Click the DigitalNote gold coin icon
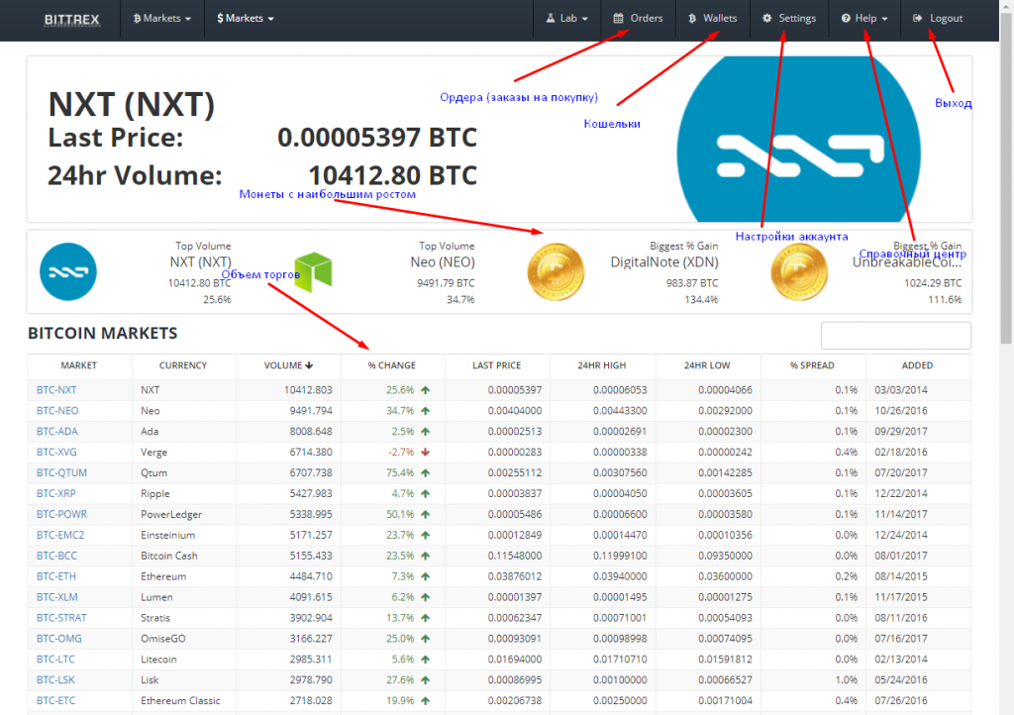 click(556, 271)
